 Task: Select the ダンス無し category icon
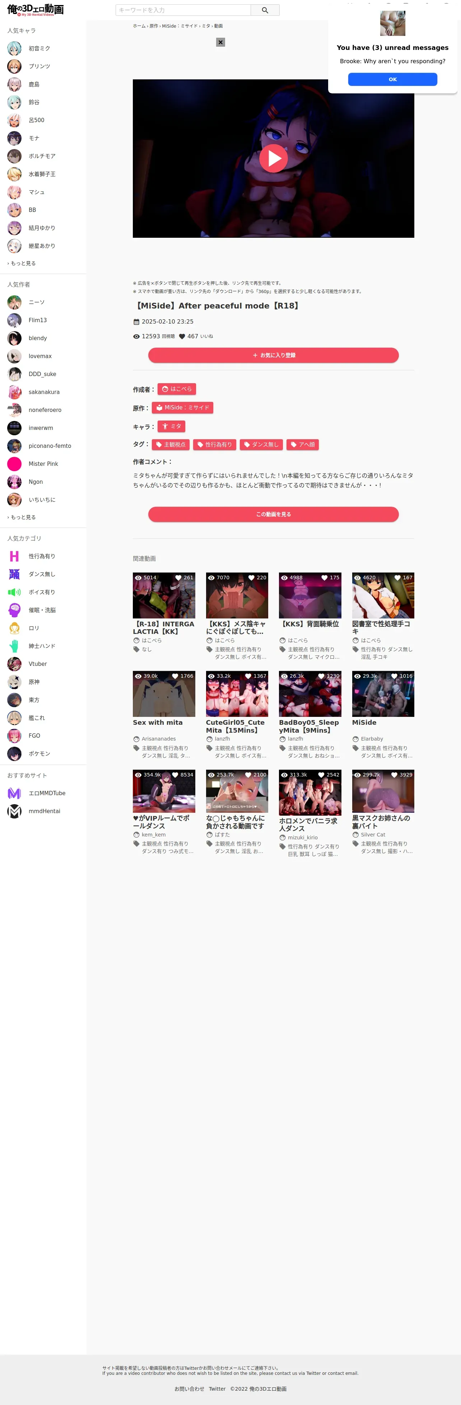[14, 574]
